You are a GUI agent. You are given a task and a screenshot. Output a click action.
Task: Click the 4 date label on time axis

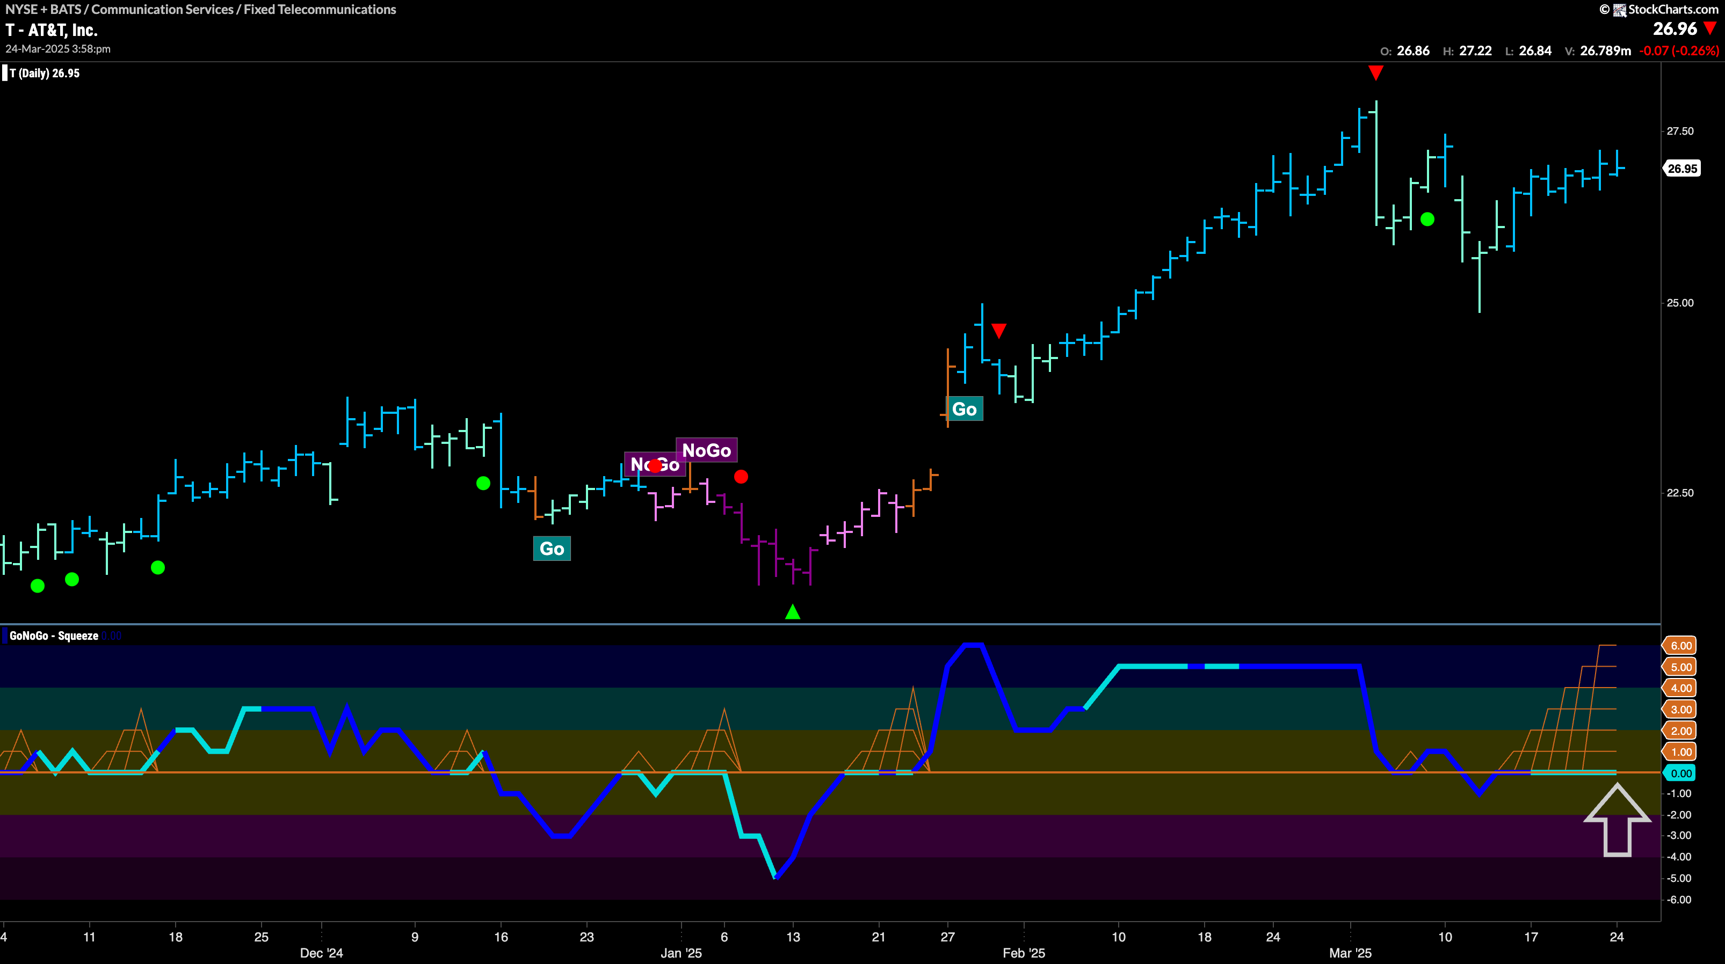click(4, 937)
